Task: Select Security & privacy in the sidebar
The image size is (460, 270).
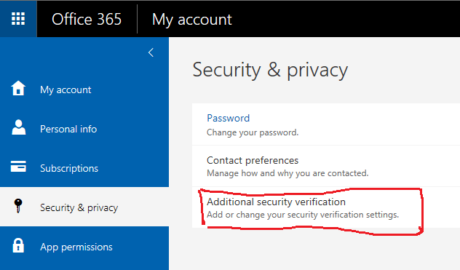Action: click(79, 208)
